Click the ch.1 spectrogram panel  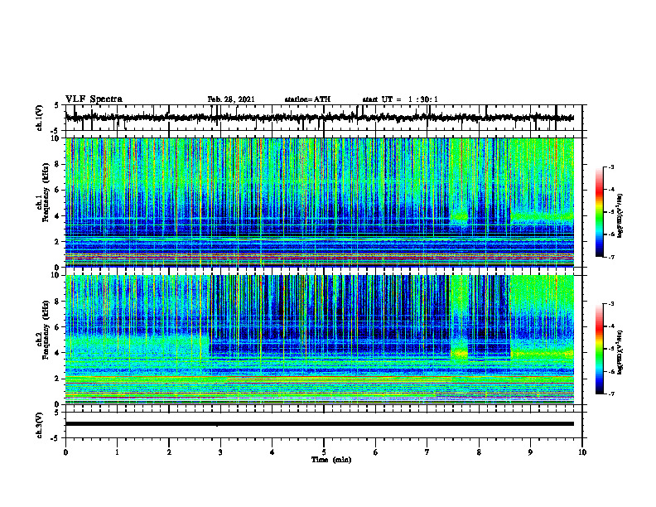[x=319, y=202]
